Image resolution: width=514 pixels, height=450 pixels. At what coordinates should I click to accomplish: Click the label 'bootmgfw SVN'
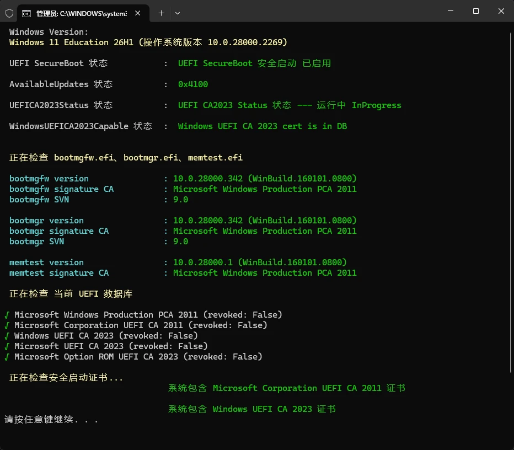tap(39, 200)
